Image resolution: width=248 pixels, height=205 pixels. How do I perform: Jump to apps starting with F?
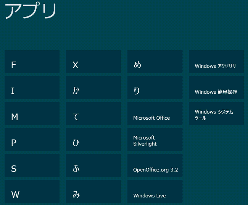click(32, 62)
